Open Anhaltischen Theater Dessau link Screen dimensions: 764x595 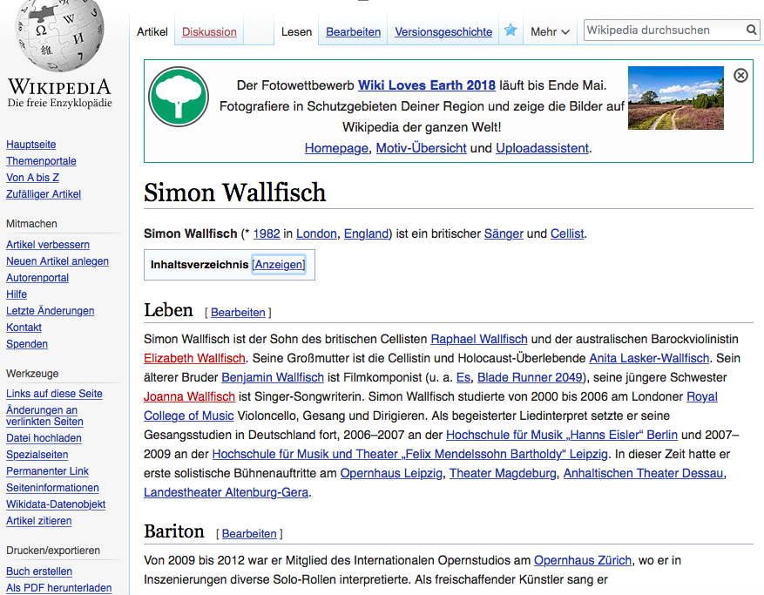[643, 474]
